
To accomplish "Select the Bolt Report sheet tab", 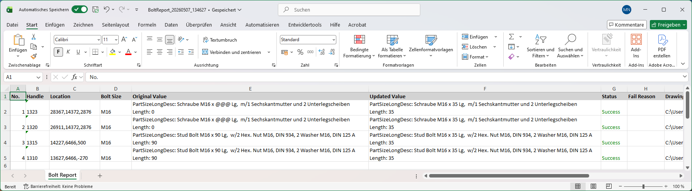I will pyautogui.click(x=62, y=175).
